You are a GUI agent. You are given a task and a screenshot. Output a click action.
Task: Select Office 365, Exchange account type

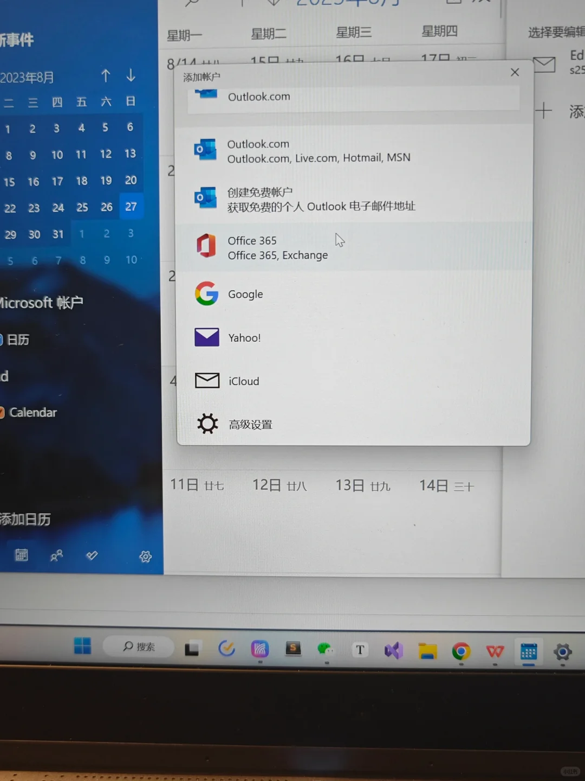278,248
